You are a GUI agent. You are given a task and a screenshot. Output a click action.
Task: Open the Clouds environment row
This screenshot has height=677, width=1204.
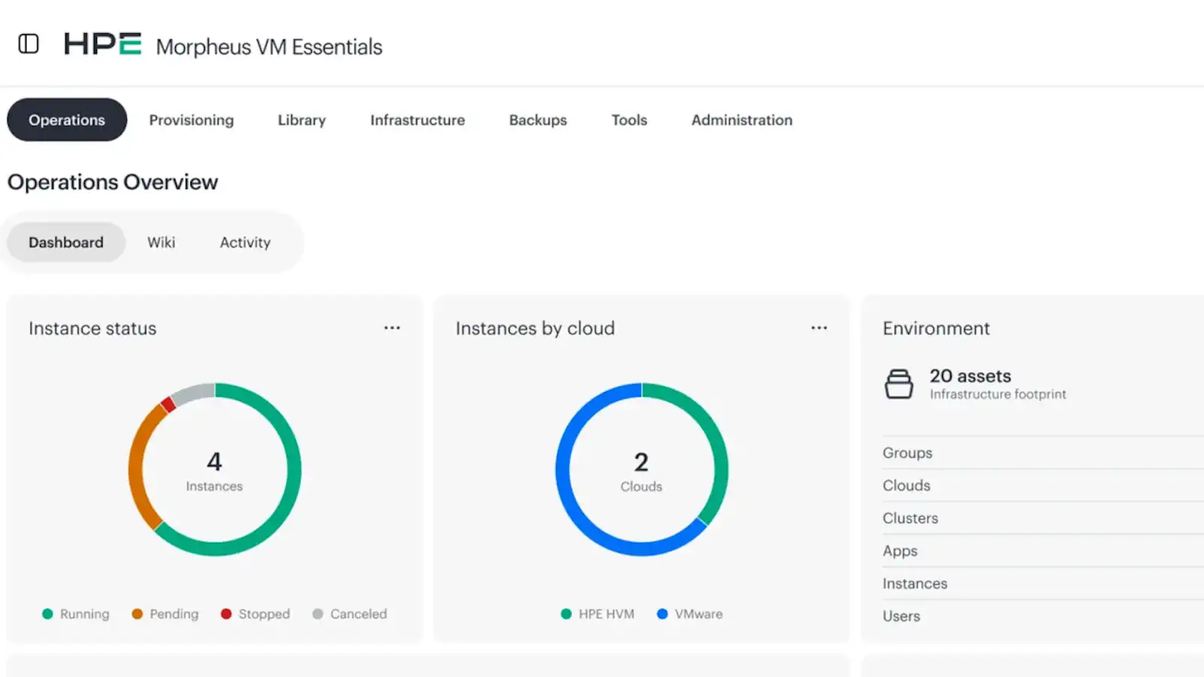[1043, 485]
